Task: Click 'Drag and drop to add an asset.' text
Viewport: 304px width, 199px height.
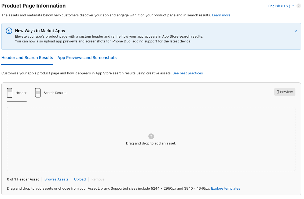Action: (151, 143)
